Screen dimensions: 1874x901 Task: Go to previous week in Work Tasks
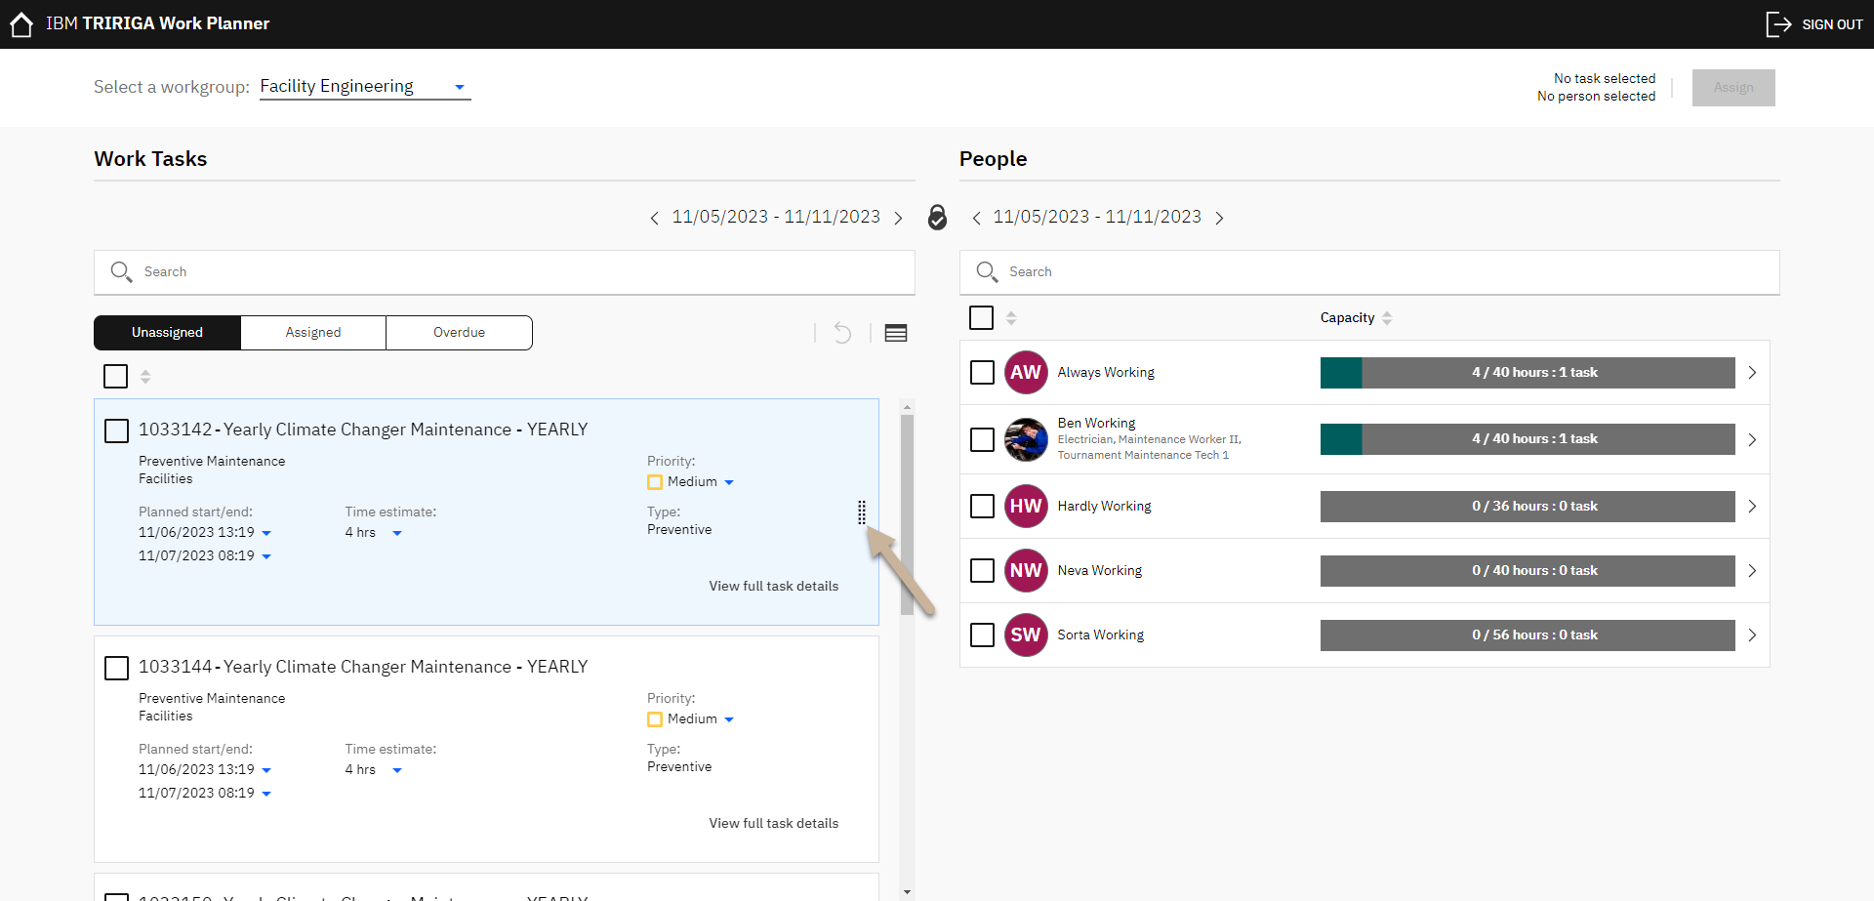654,218
